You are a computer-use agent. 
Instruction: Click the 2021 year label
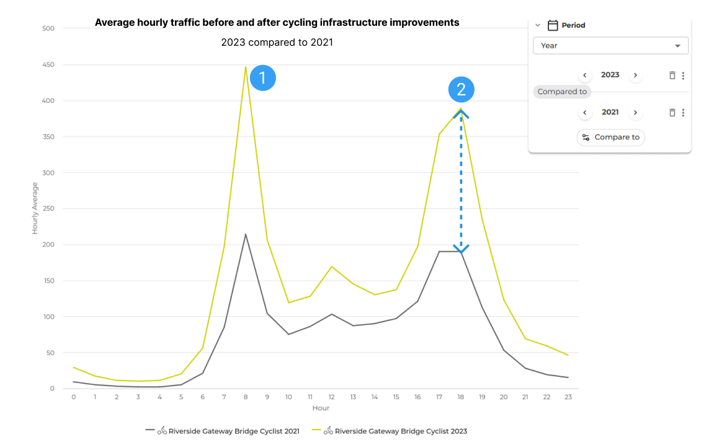tap(610, 112)
